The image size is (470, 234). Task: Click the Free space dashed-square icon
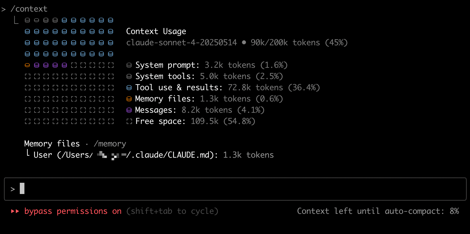pos(129,121)
